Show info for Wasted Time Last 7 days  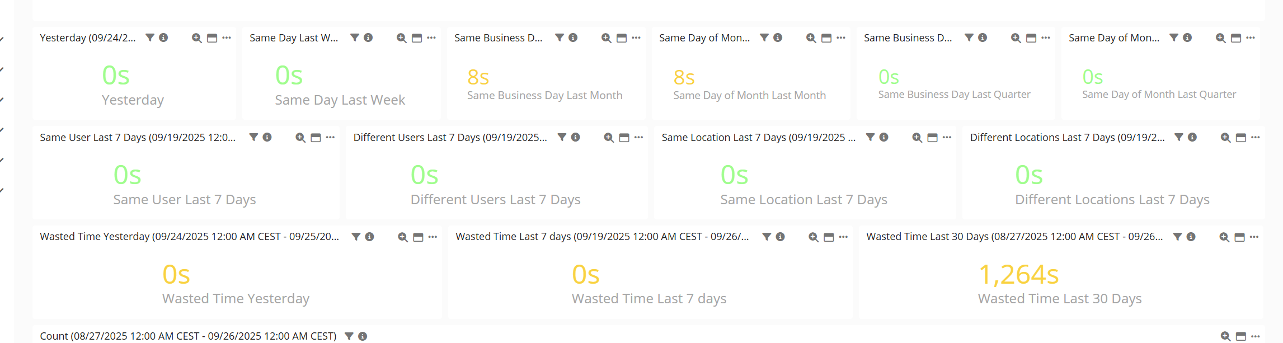pyautogui.click(x=780, y=237)
